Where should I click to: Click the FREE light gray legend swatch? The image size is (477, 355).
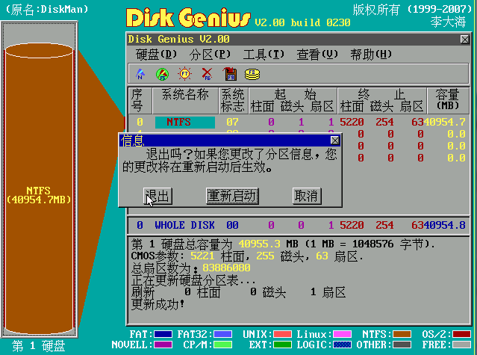[461, 345]
